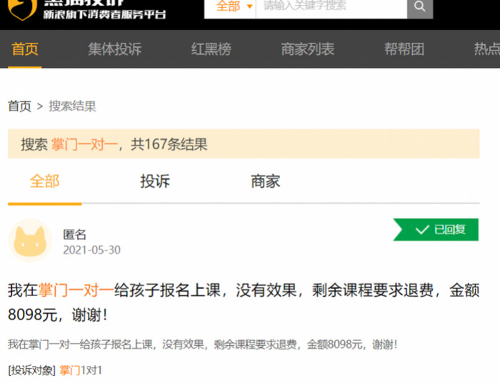Go to 集体投诉 in navigation bar
The width and height of the screenshot is (500, 383).
pos(115,49)
